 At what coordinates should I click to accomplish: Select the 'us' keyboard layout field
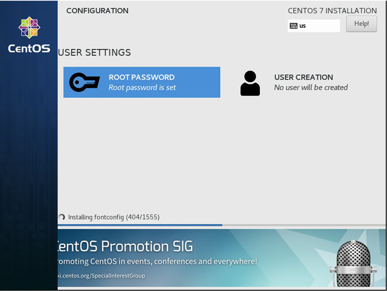[x=313, y=25]
